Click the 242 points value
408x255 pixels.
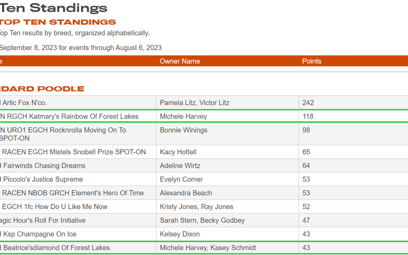(308, 103)
